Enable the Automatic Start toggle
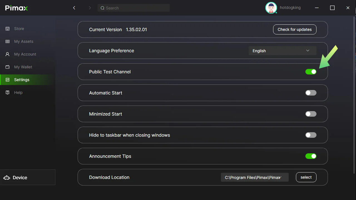 click(x=311, y=93)
